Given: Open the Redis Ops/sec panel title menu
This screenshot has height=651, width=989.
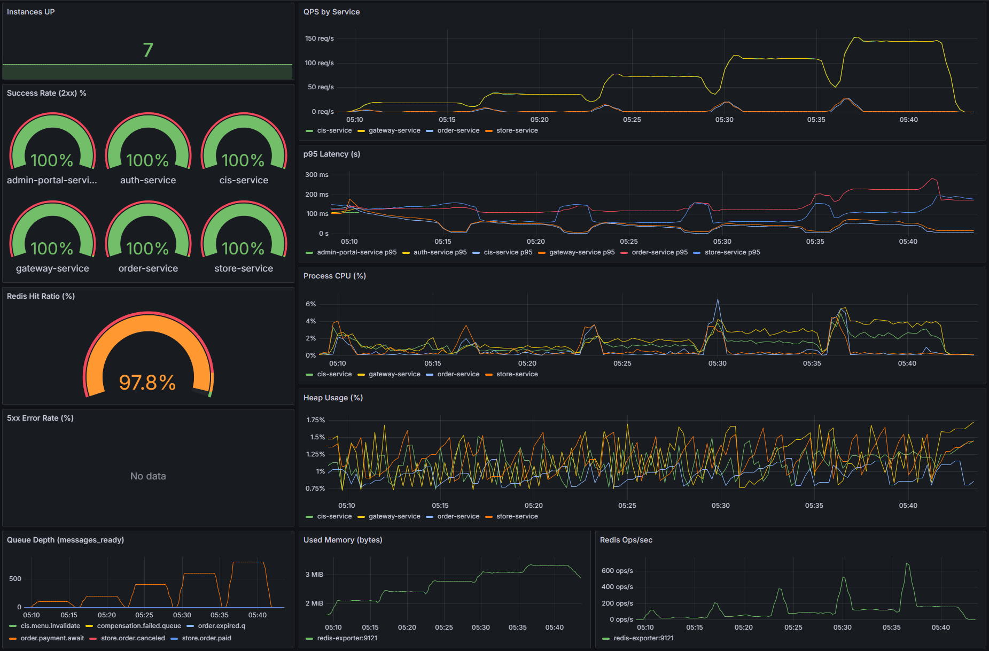Looking at the screenshot, I should point(626,540).
